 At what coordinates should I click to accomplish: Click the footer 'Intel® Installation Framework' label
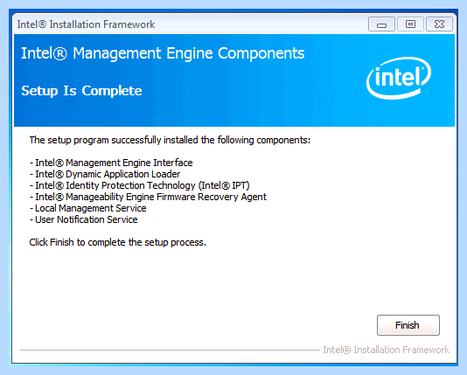pyautogui.click(x=387, y=350)
